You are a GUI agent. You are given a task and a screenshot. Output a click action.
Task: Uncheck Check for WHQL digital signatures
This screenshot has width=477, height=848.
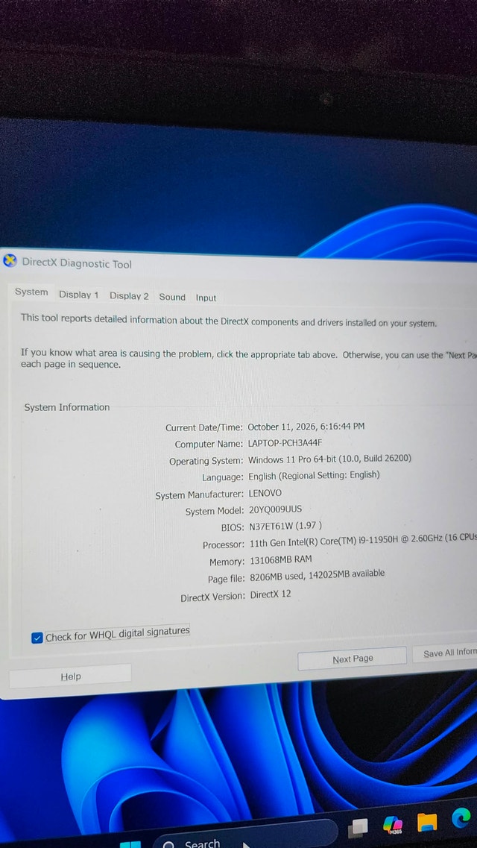tap(37, 638)
